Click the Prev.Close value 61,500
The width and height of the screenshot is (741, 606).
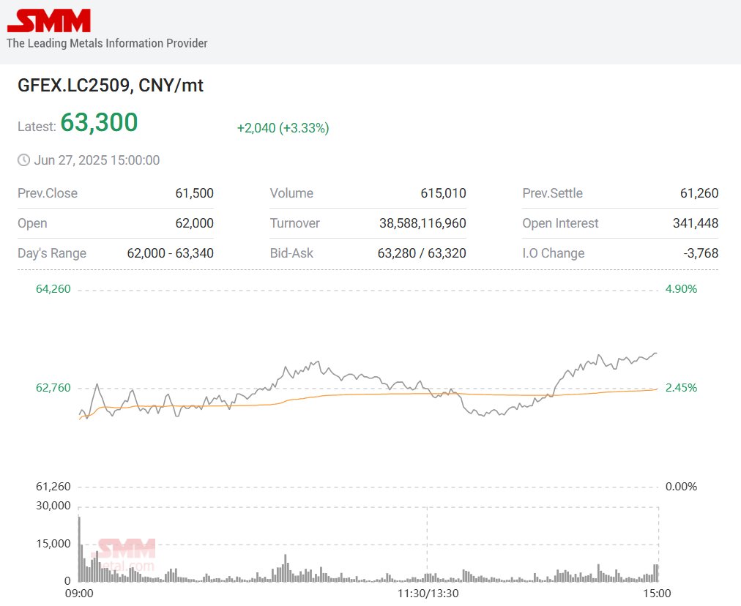[194, 193]
